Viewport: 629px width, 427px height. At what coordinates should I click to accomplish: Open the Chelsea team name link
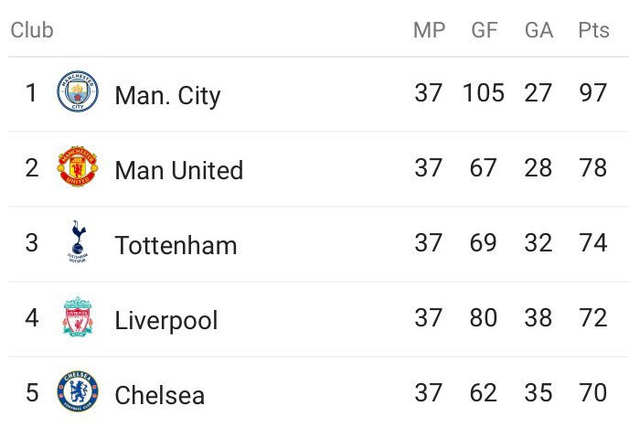pyautogui.click(x=160, y=395)
